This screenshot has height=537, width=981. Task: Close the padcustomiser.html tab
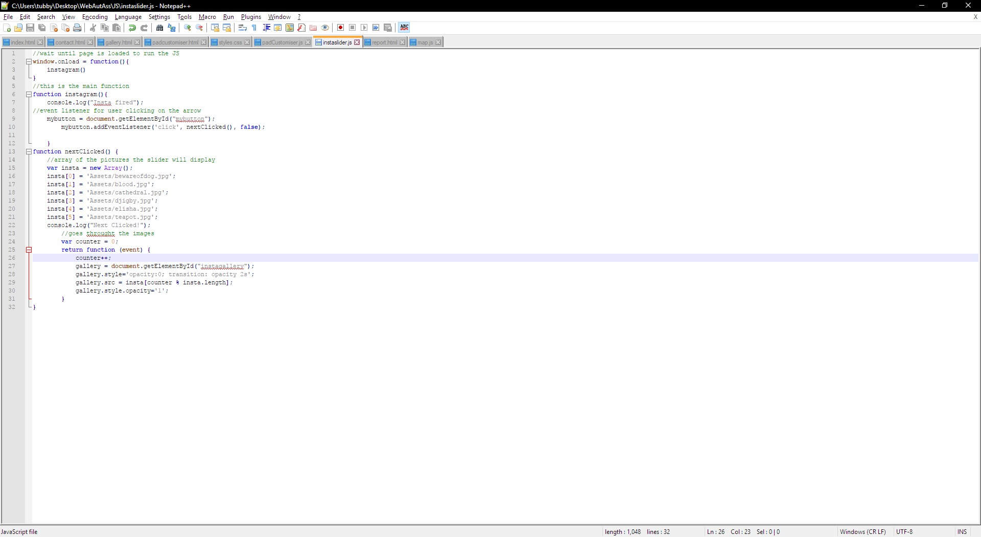tap(204, 42)
